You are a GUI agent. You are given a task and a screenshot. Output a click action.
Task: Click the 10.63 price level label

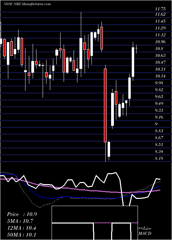(x=160, y=56)
